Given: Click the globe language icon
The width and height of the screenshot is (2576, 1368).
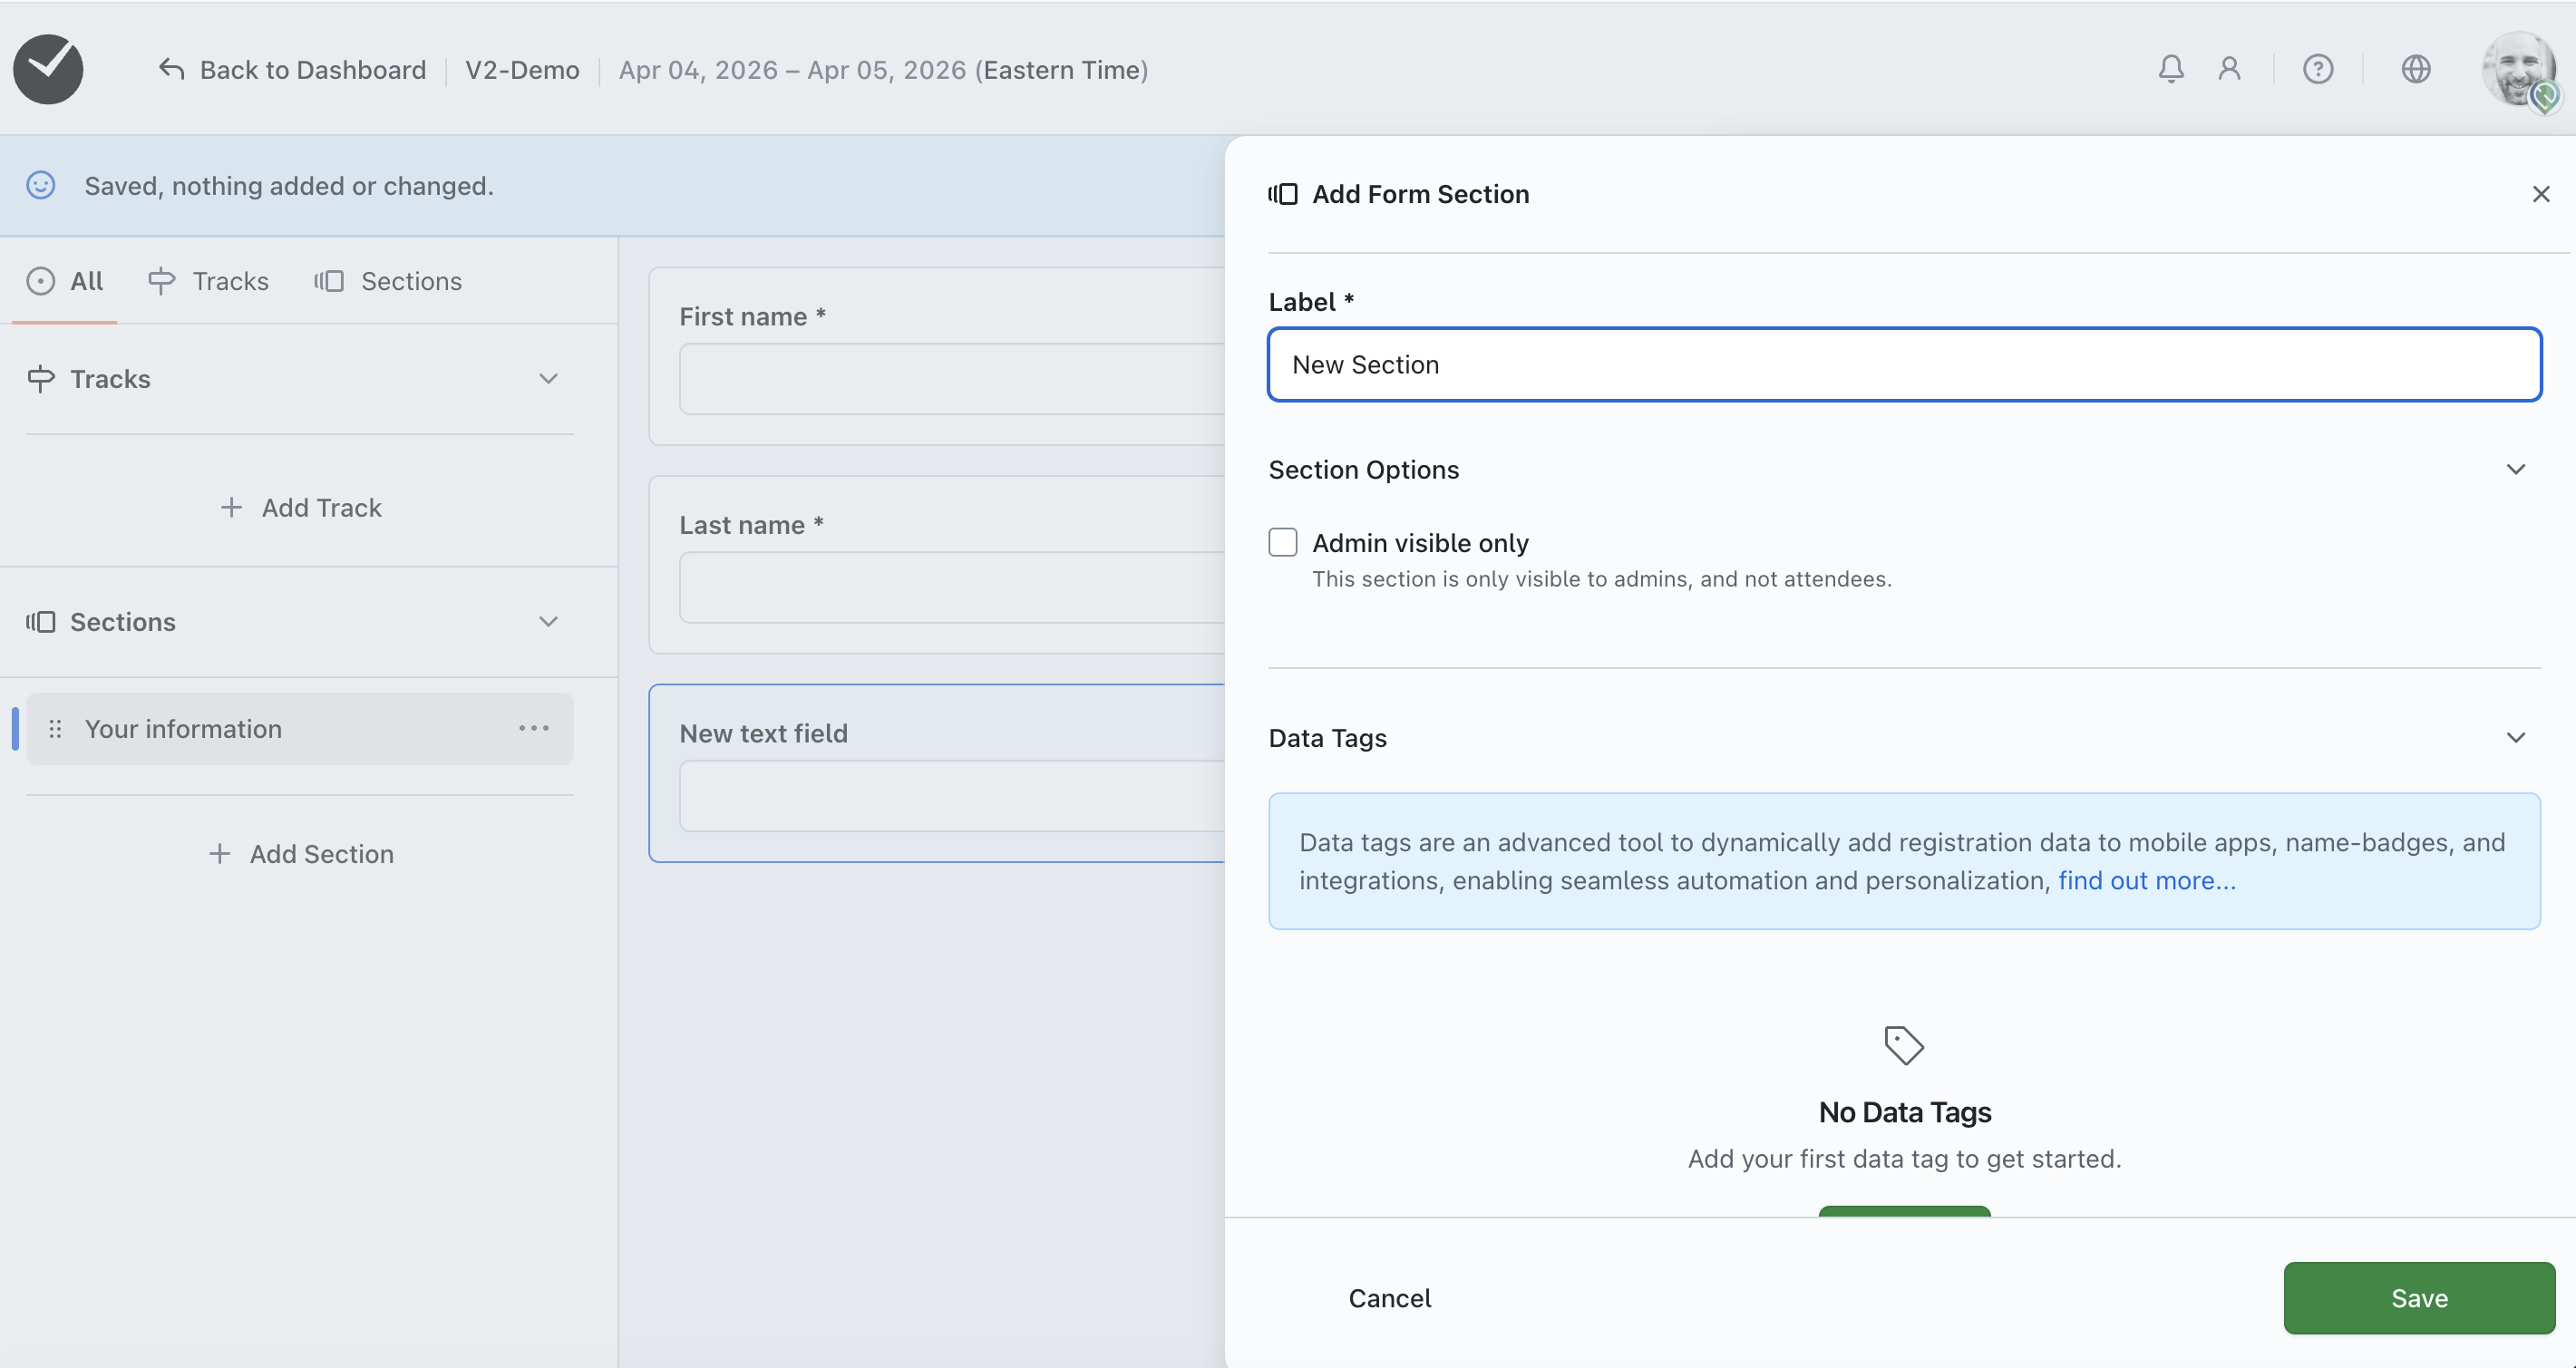Looking at the screenshot, I should [2415, 69].
